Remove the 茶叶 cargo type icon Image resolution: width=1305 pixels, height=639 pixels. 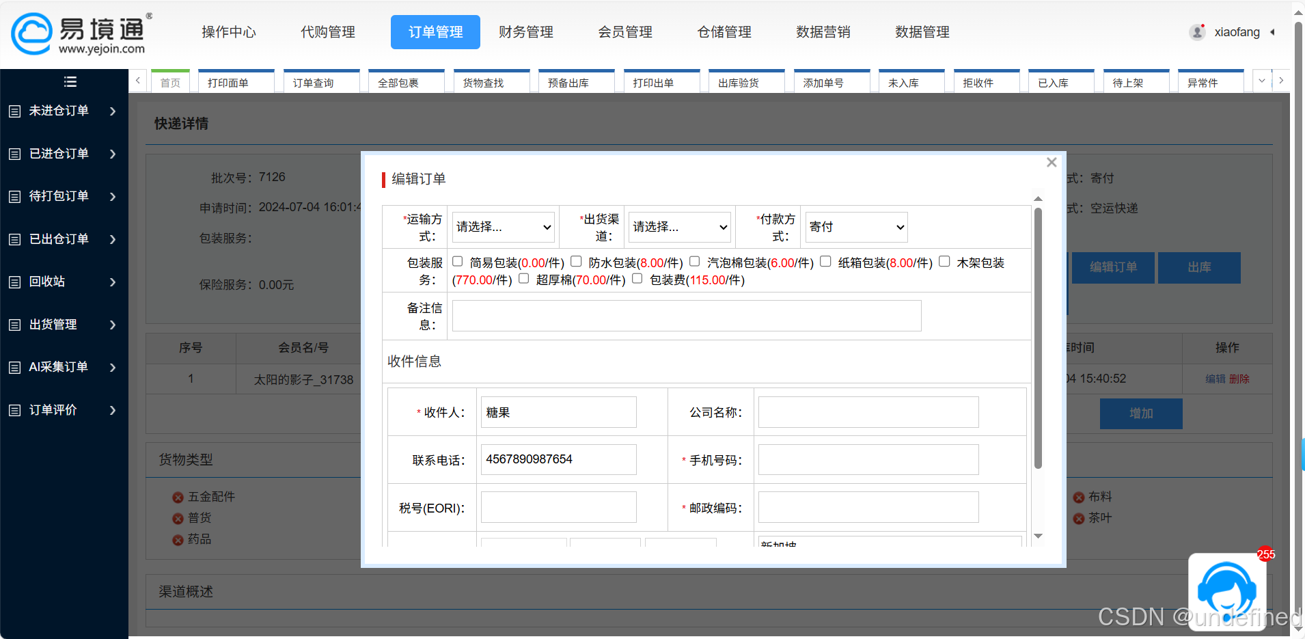pos(1079,519)
